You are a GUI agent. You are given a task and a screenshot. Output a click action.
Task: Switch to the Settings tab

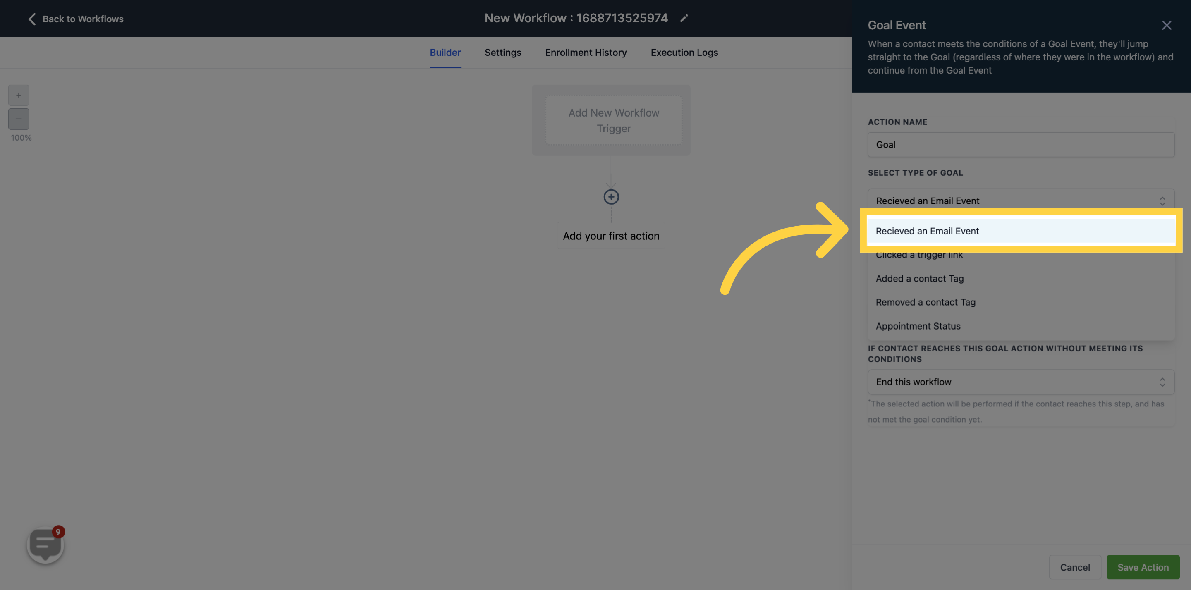pyautogui.click(x=502, y=53)
